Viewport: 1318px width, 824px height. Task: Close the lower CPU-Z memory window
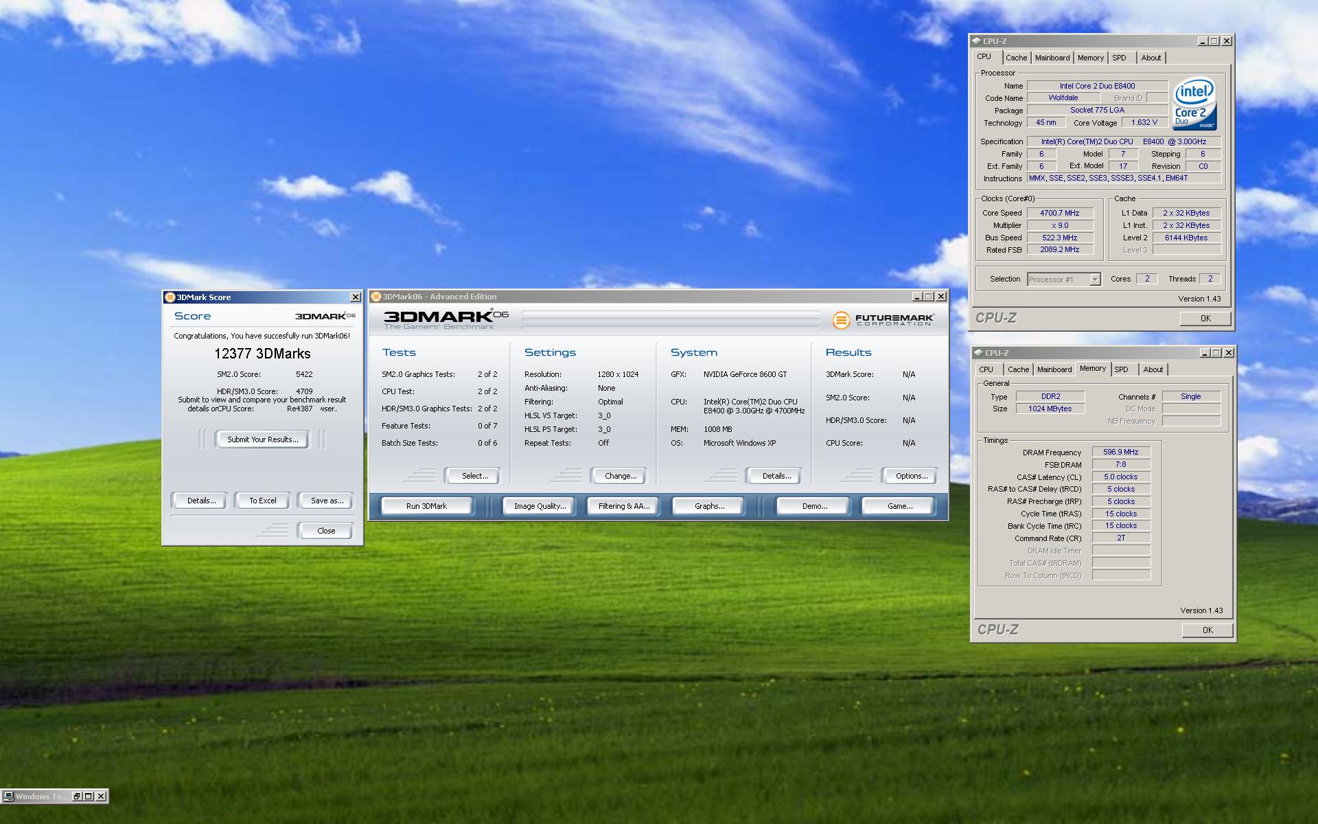coord(1229,353)
